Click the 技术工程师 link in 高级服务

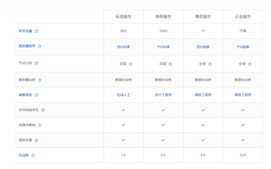click(163, 95)
